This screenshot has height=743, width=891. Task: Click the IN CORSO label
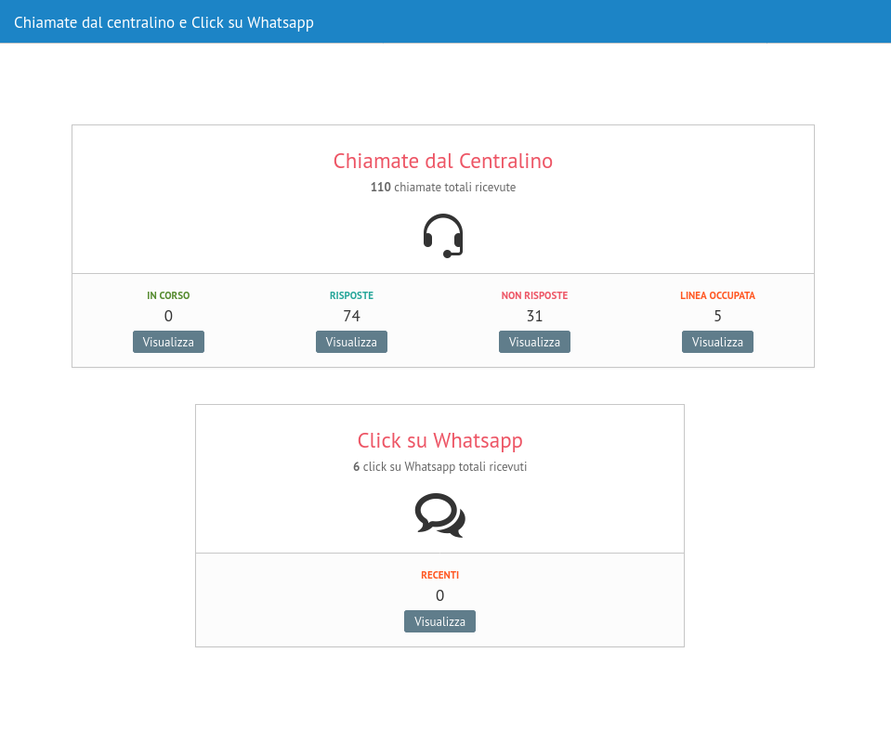tap(168, 295)
